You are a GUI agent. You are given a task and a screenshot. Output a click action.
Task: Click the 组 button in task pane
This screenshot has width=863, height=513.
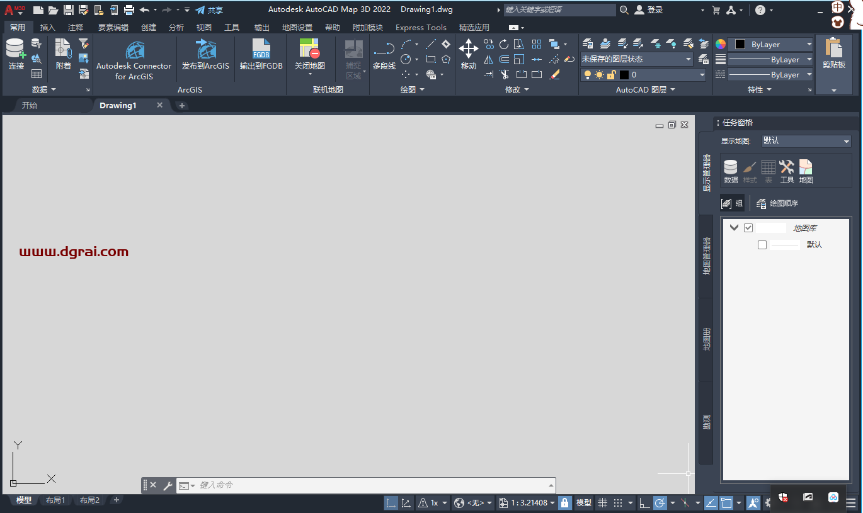coord(733,203)
